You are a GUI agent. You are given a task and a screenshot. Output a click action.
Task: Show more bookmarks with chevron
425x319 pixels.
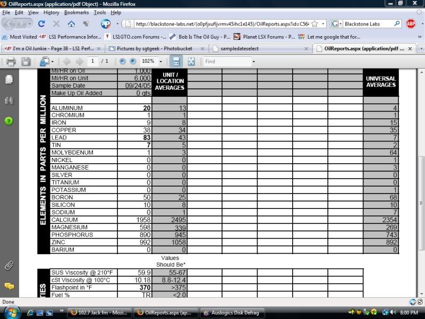420,37
